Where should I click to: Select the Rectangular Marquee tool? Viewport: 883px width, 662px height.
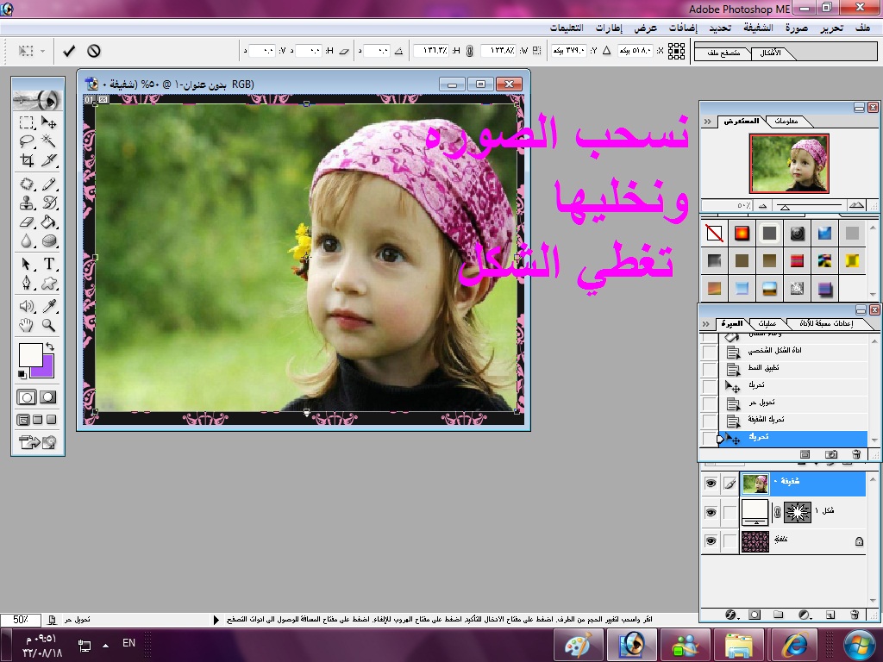27,122
